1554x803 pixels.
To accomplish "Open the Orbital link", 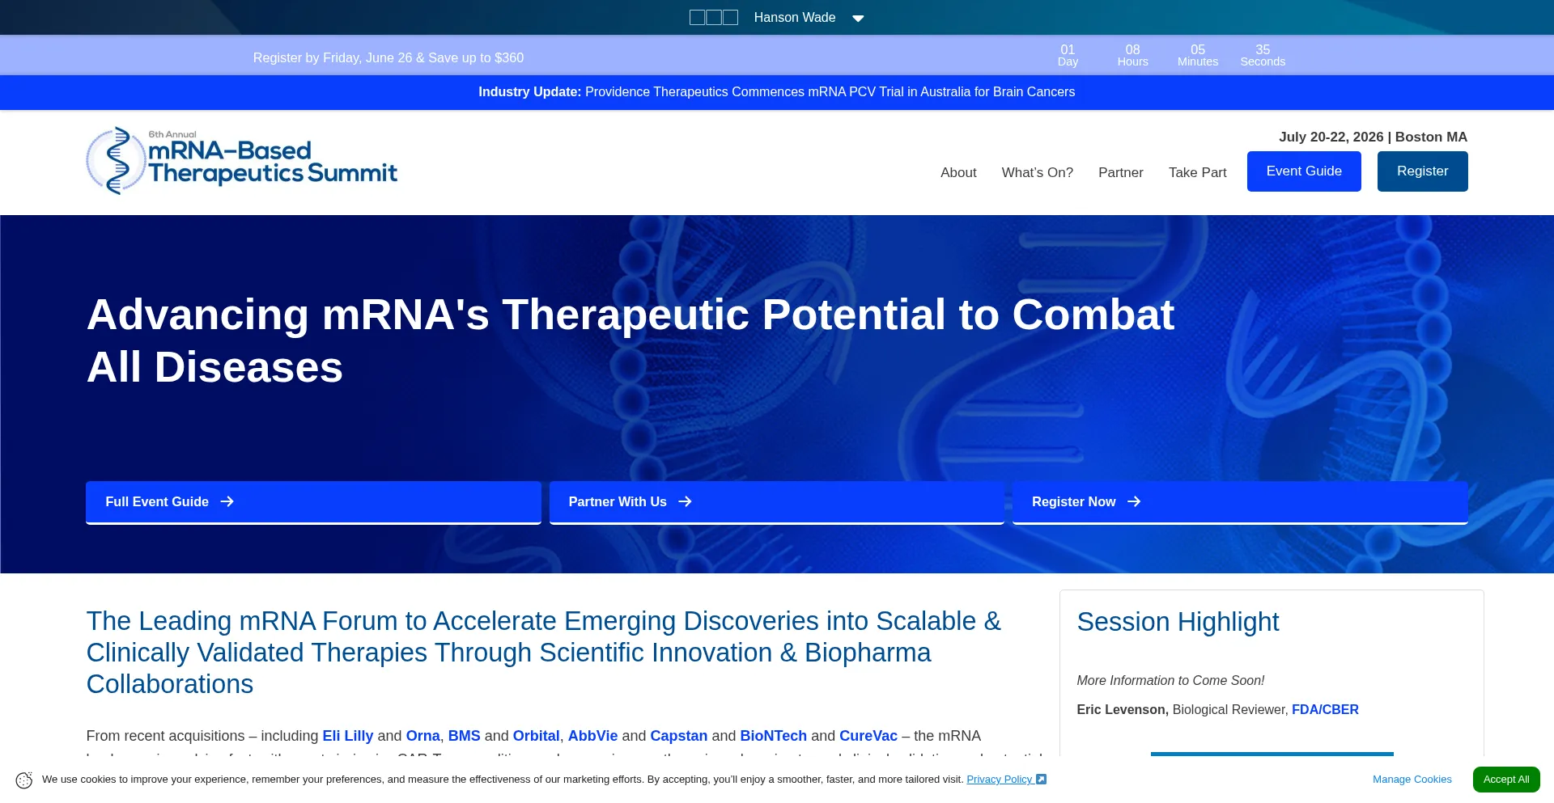I will pos(536,736).
